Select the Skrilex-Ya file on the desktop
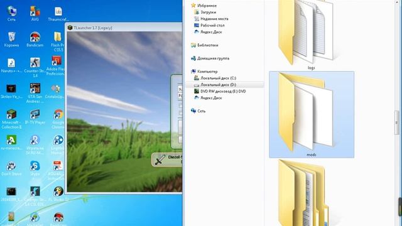The width and height of the screenshot is (402, 226). pos(11,91)
